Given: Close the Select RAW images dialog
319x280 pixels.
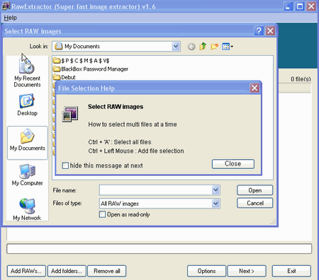Looking at the screenshot, I should pyautogui.click(x=270, y=31).
